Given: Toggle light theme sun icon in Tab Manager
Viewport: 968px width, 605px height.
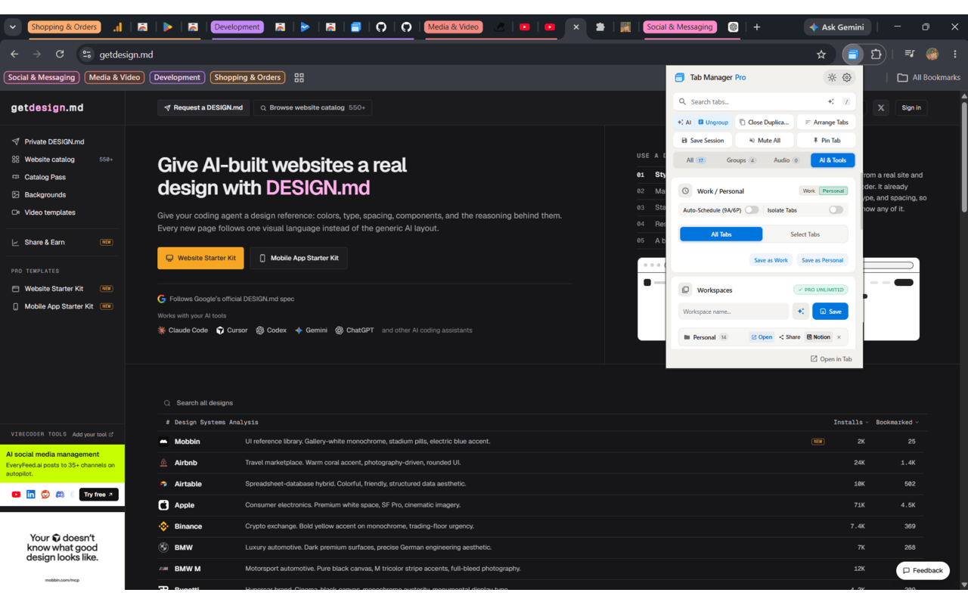Looking at the screenshot, I should 832,77.
